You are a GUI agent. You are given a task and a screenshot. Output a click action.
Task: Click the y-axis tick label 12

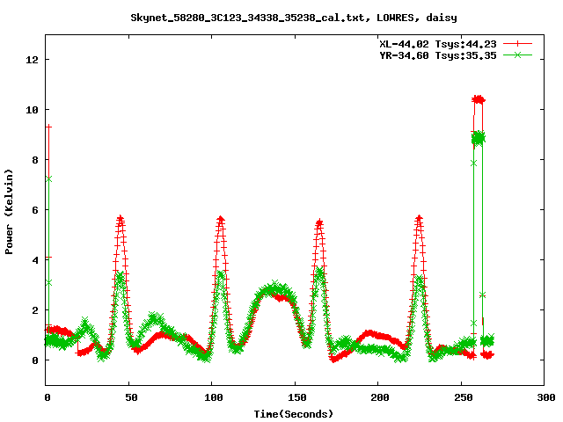(x=32, y=60)
